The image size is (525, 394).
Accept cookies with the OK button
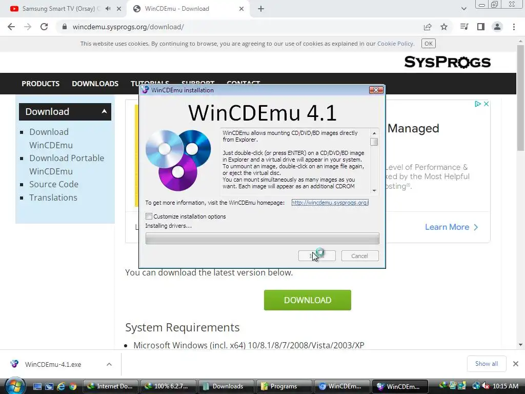[x=428, y=44]
